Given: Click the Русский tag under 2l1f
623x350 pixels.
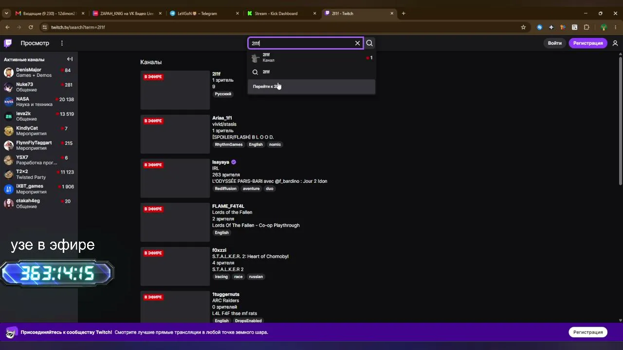Looking at the screenshot, I should pyautogui.click(x=223, y=94).
